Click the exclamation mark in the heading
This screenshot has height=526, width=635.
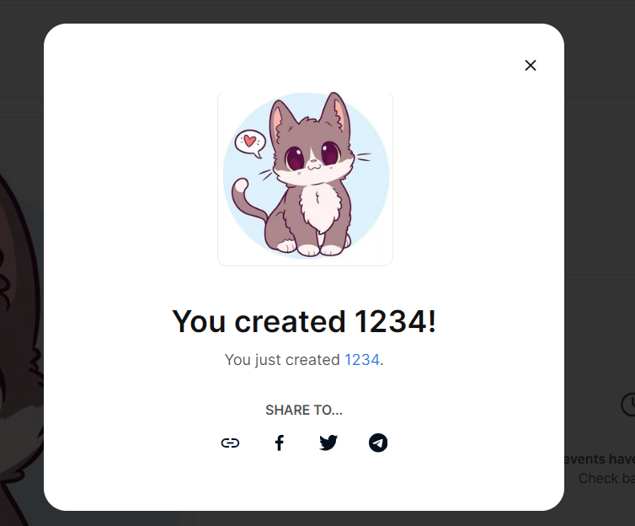pyautogui.click(x=432, y=321)
